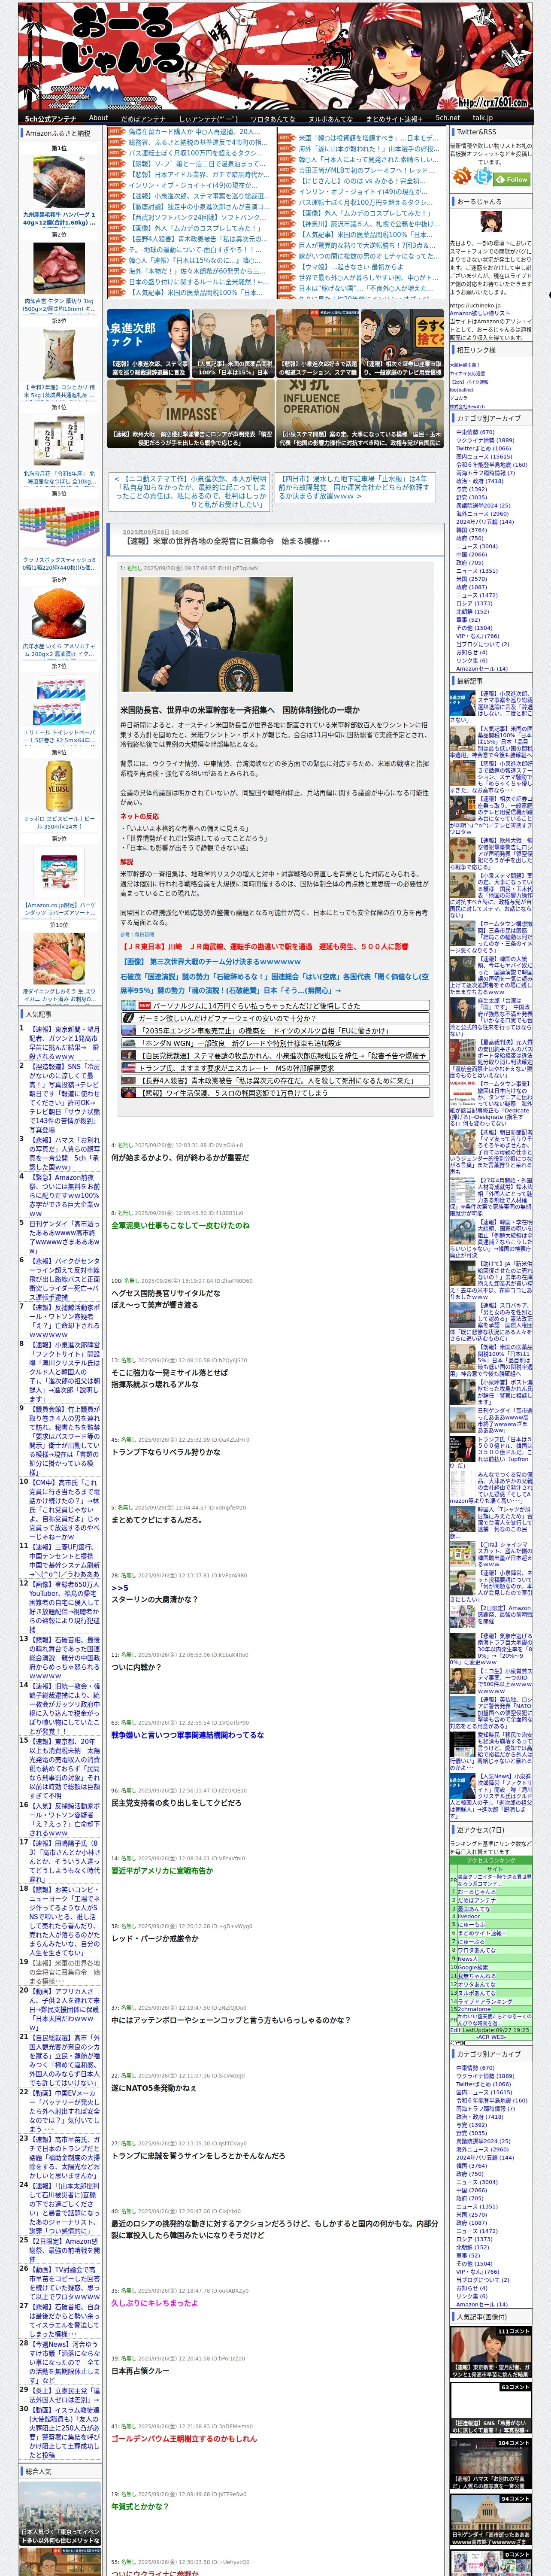
Task: Open link 【画像】第三次世界大戦のチーム分け
Action: point(211,962)
